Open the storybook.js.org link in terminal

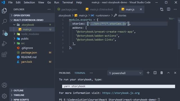121,93
